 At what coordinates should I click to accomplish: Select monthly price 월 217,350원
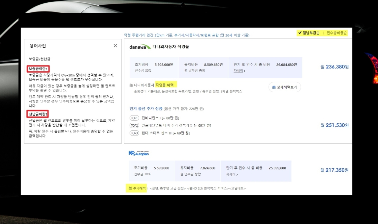tap(334, 170)
